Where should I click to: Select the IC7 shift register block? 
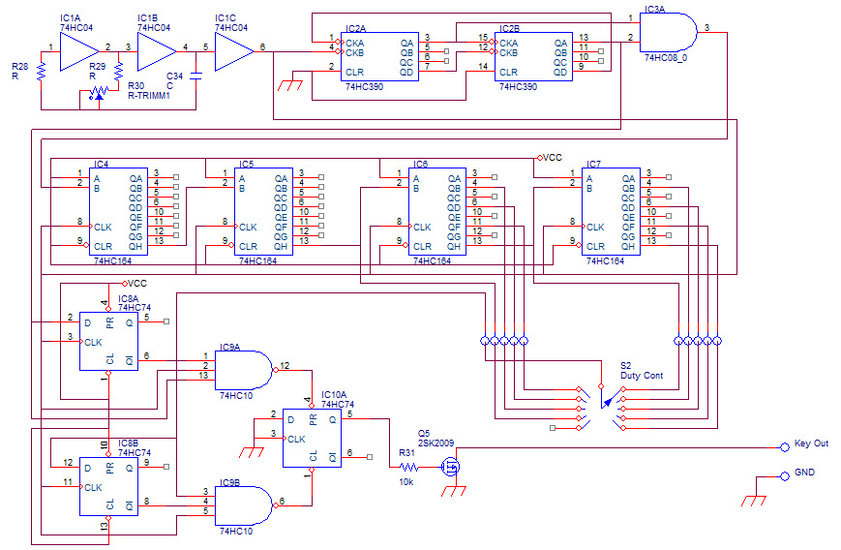[x=611, y=211]
